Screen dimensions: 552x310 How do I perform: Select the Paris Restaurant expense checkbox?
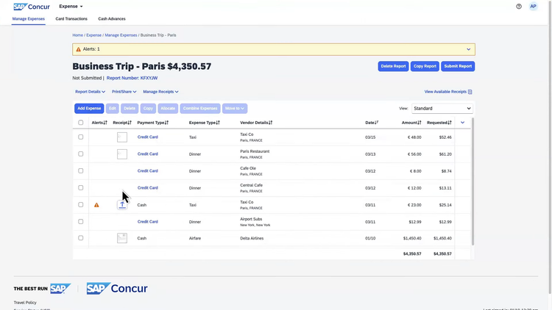pyautogui.click(x=81, y=154)
